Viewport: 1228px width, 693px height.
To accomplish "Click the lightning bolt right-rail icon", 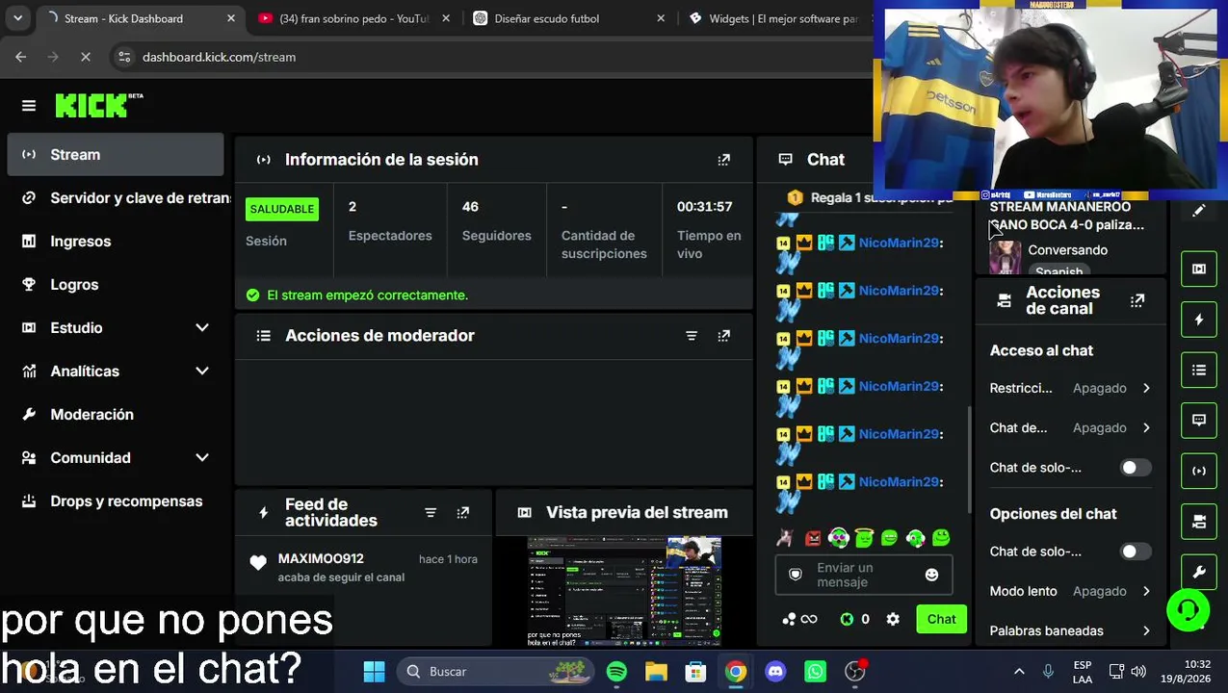I will pos(1199,320).
